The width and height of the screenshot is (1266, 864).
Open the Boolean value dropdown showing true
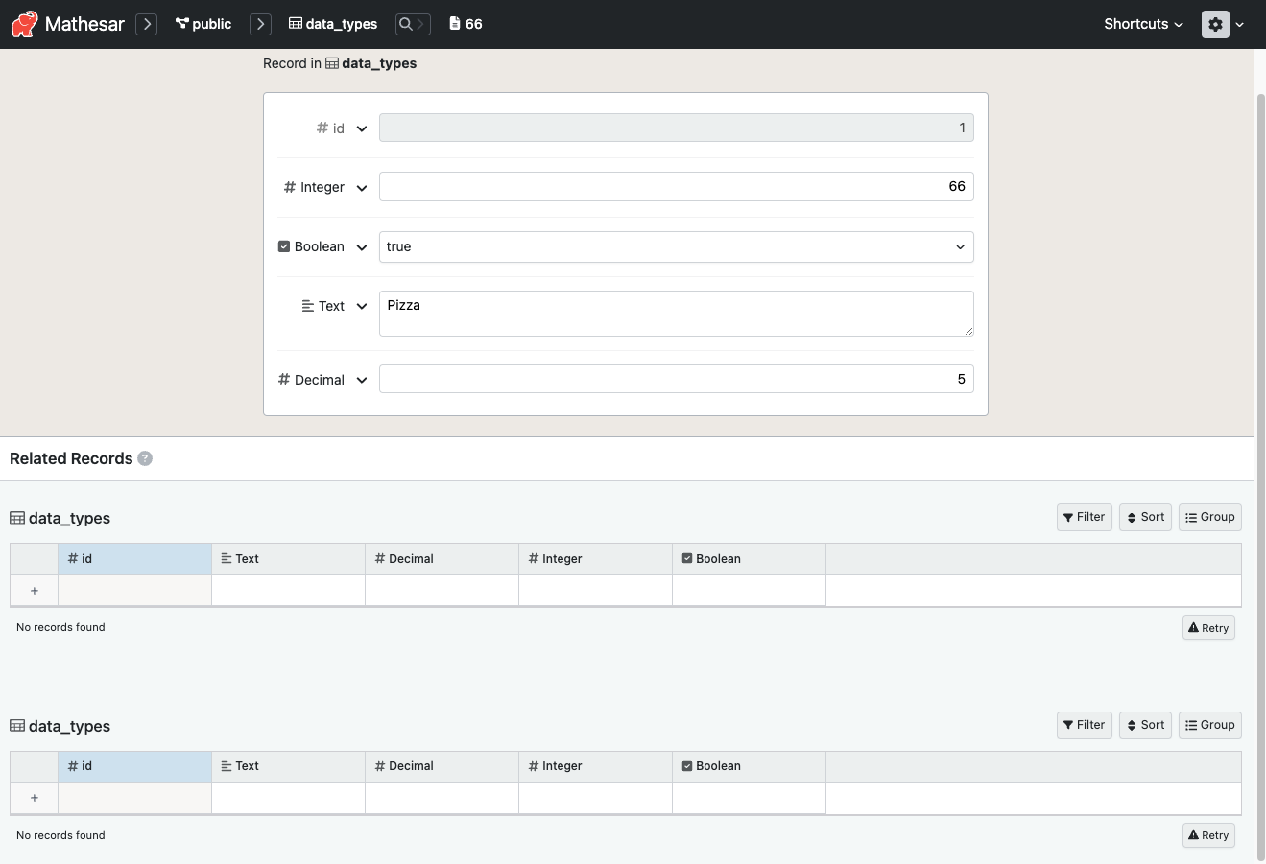pyautogui.click(x=676, y=246)
